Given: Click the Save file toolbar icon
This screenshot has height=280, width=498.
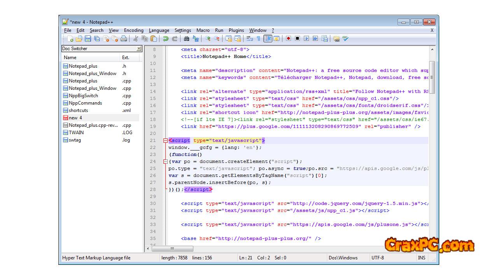Looking at the screenshot, I should click(x=88, y=38).
